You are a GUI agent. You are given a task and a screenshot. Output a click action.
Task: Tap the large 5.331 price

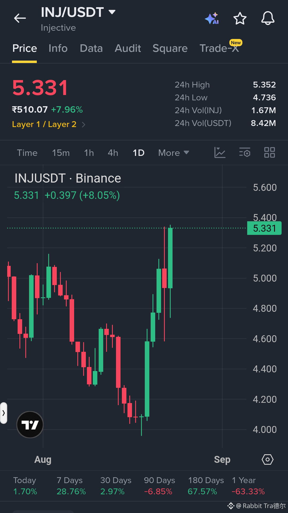pyautogui.click(x=40, y=88)
